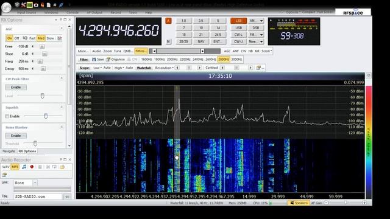
Task: Adjust the AF Gain slider
Action: [346, 203]
